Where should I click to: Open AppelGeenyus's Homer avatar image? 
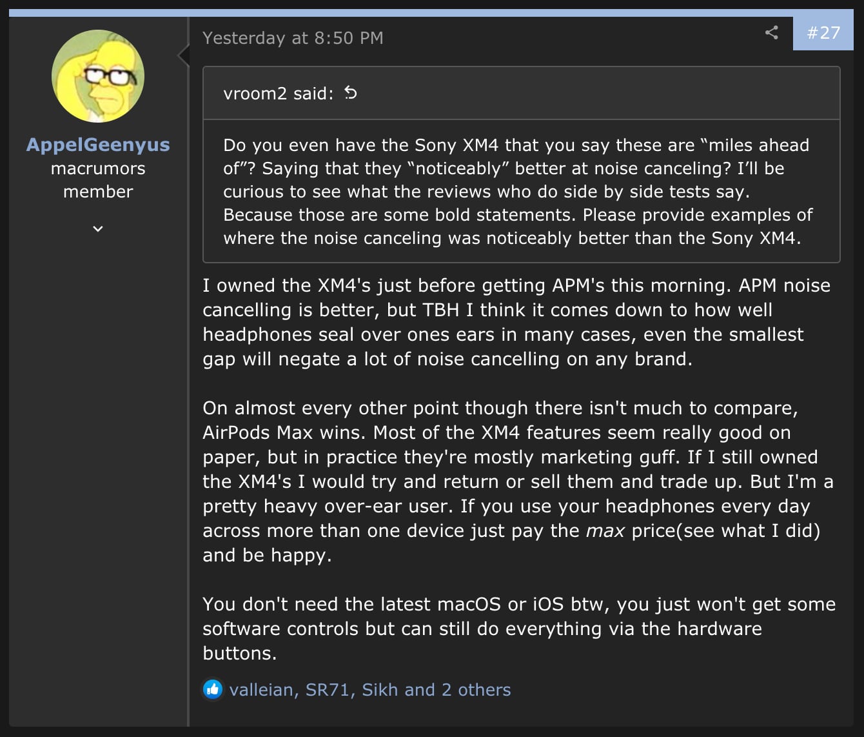(98, 76)
